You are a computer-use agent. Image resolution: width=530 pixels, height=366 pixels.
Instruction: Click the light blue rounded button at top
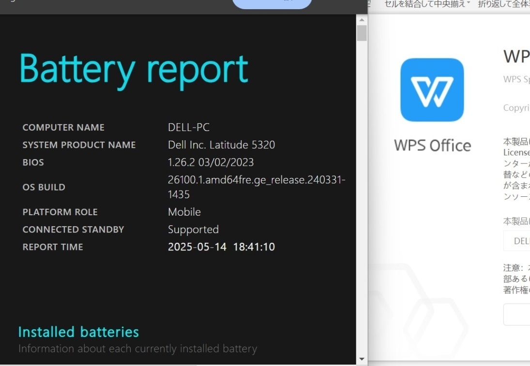[272, 4]
